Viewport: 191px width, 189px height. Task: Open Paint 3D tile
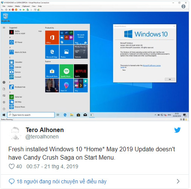66,86
